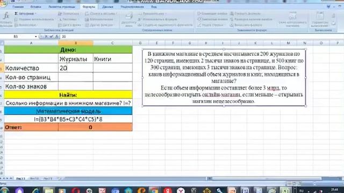
Task: Click the text box with the bookstore problem
Action: click(224, 77)
